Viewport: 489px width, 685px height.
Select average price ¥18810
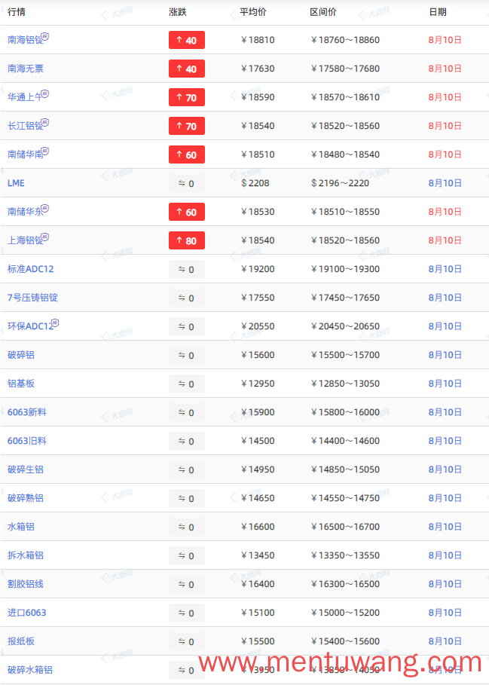258,40
